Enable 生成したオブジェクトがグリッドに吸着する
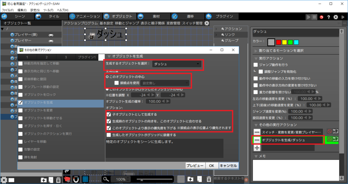 click(109, 135)
